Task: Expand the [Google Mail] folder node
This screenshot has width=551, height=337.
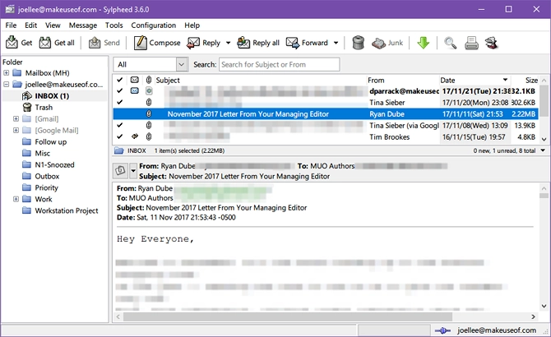Action: pos(16,130)
